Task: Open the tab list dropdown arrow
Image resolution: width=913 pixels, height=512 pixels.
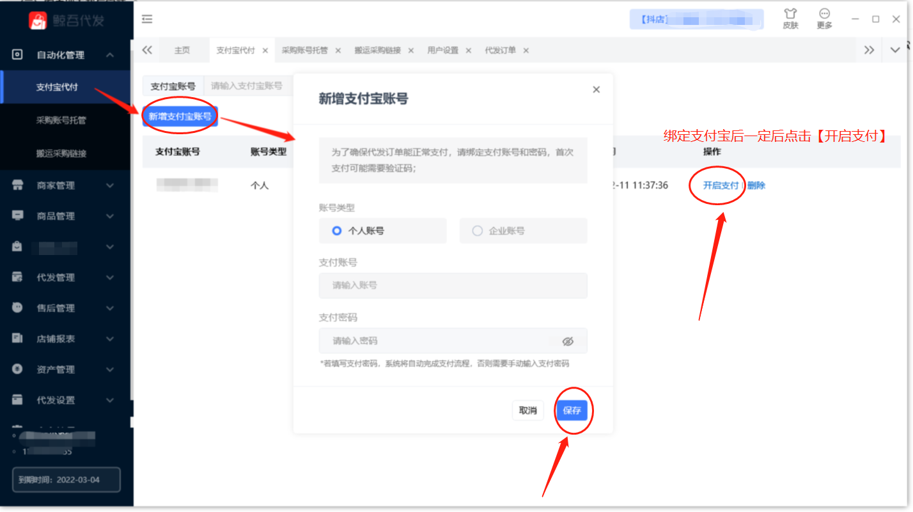Action: 895,50
